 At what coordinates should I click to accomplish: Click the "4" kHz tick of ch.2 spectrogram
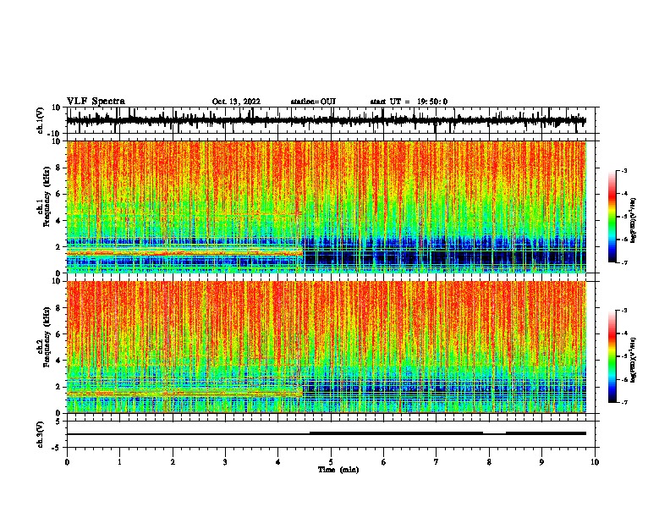pyautogui.click(x=59, y=361)
